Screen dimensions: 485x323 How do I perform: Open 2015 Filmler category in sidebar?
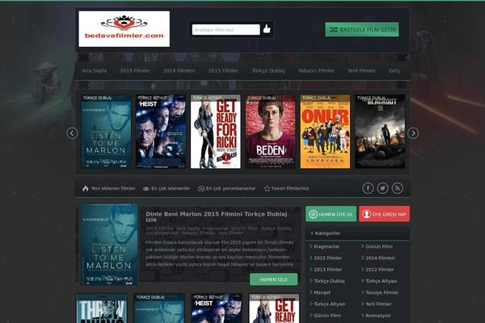coord(327,258)
